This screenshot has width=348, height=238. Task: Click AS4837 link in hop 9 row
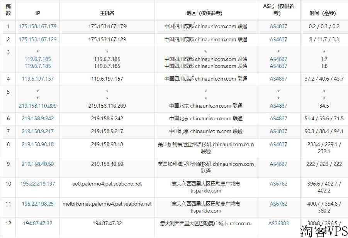[x=278, y=164]
